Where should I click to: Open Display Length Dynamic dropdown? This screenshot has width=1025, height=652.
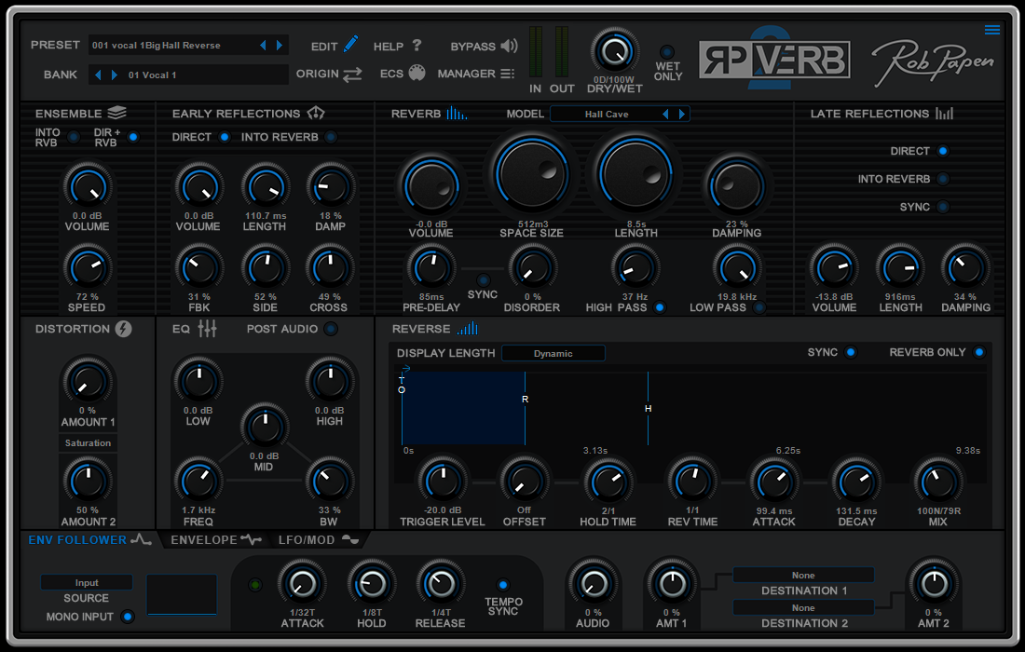point(553,353)
